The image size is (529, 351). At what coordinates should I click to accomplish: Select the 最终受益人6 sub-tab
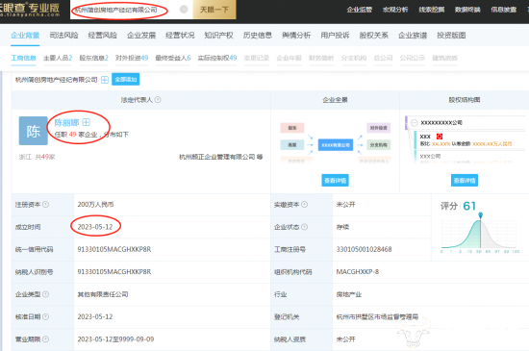pyautogui.click(x=173, y=58)
